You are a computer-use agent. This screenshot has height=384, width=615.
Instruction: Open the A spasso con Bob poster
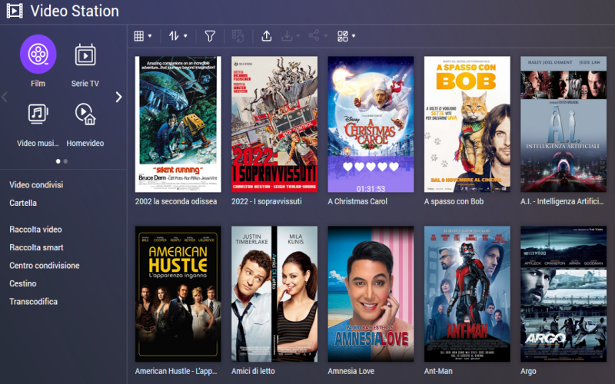(x=467, y=124)
